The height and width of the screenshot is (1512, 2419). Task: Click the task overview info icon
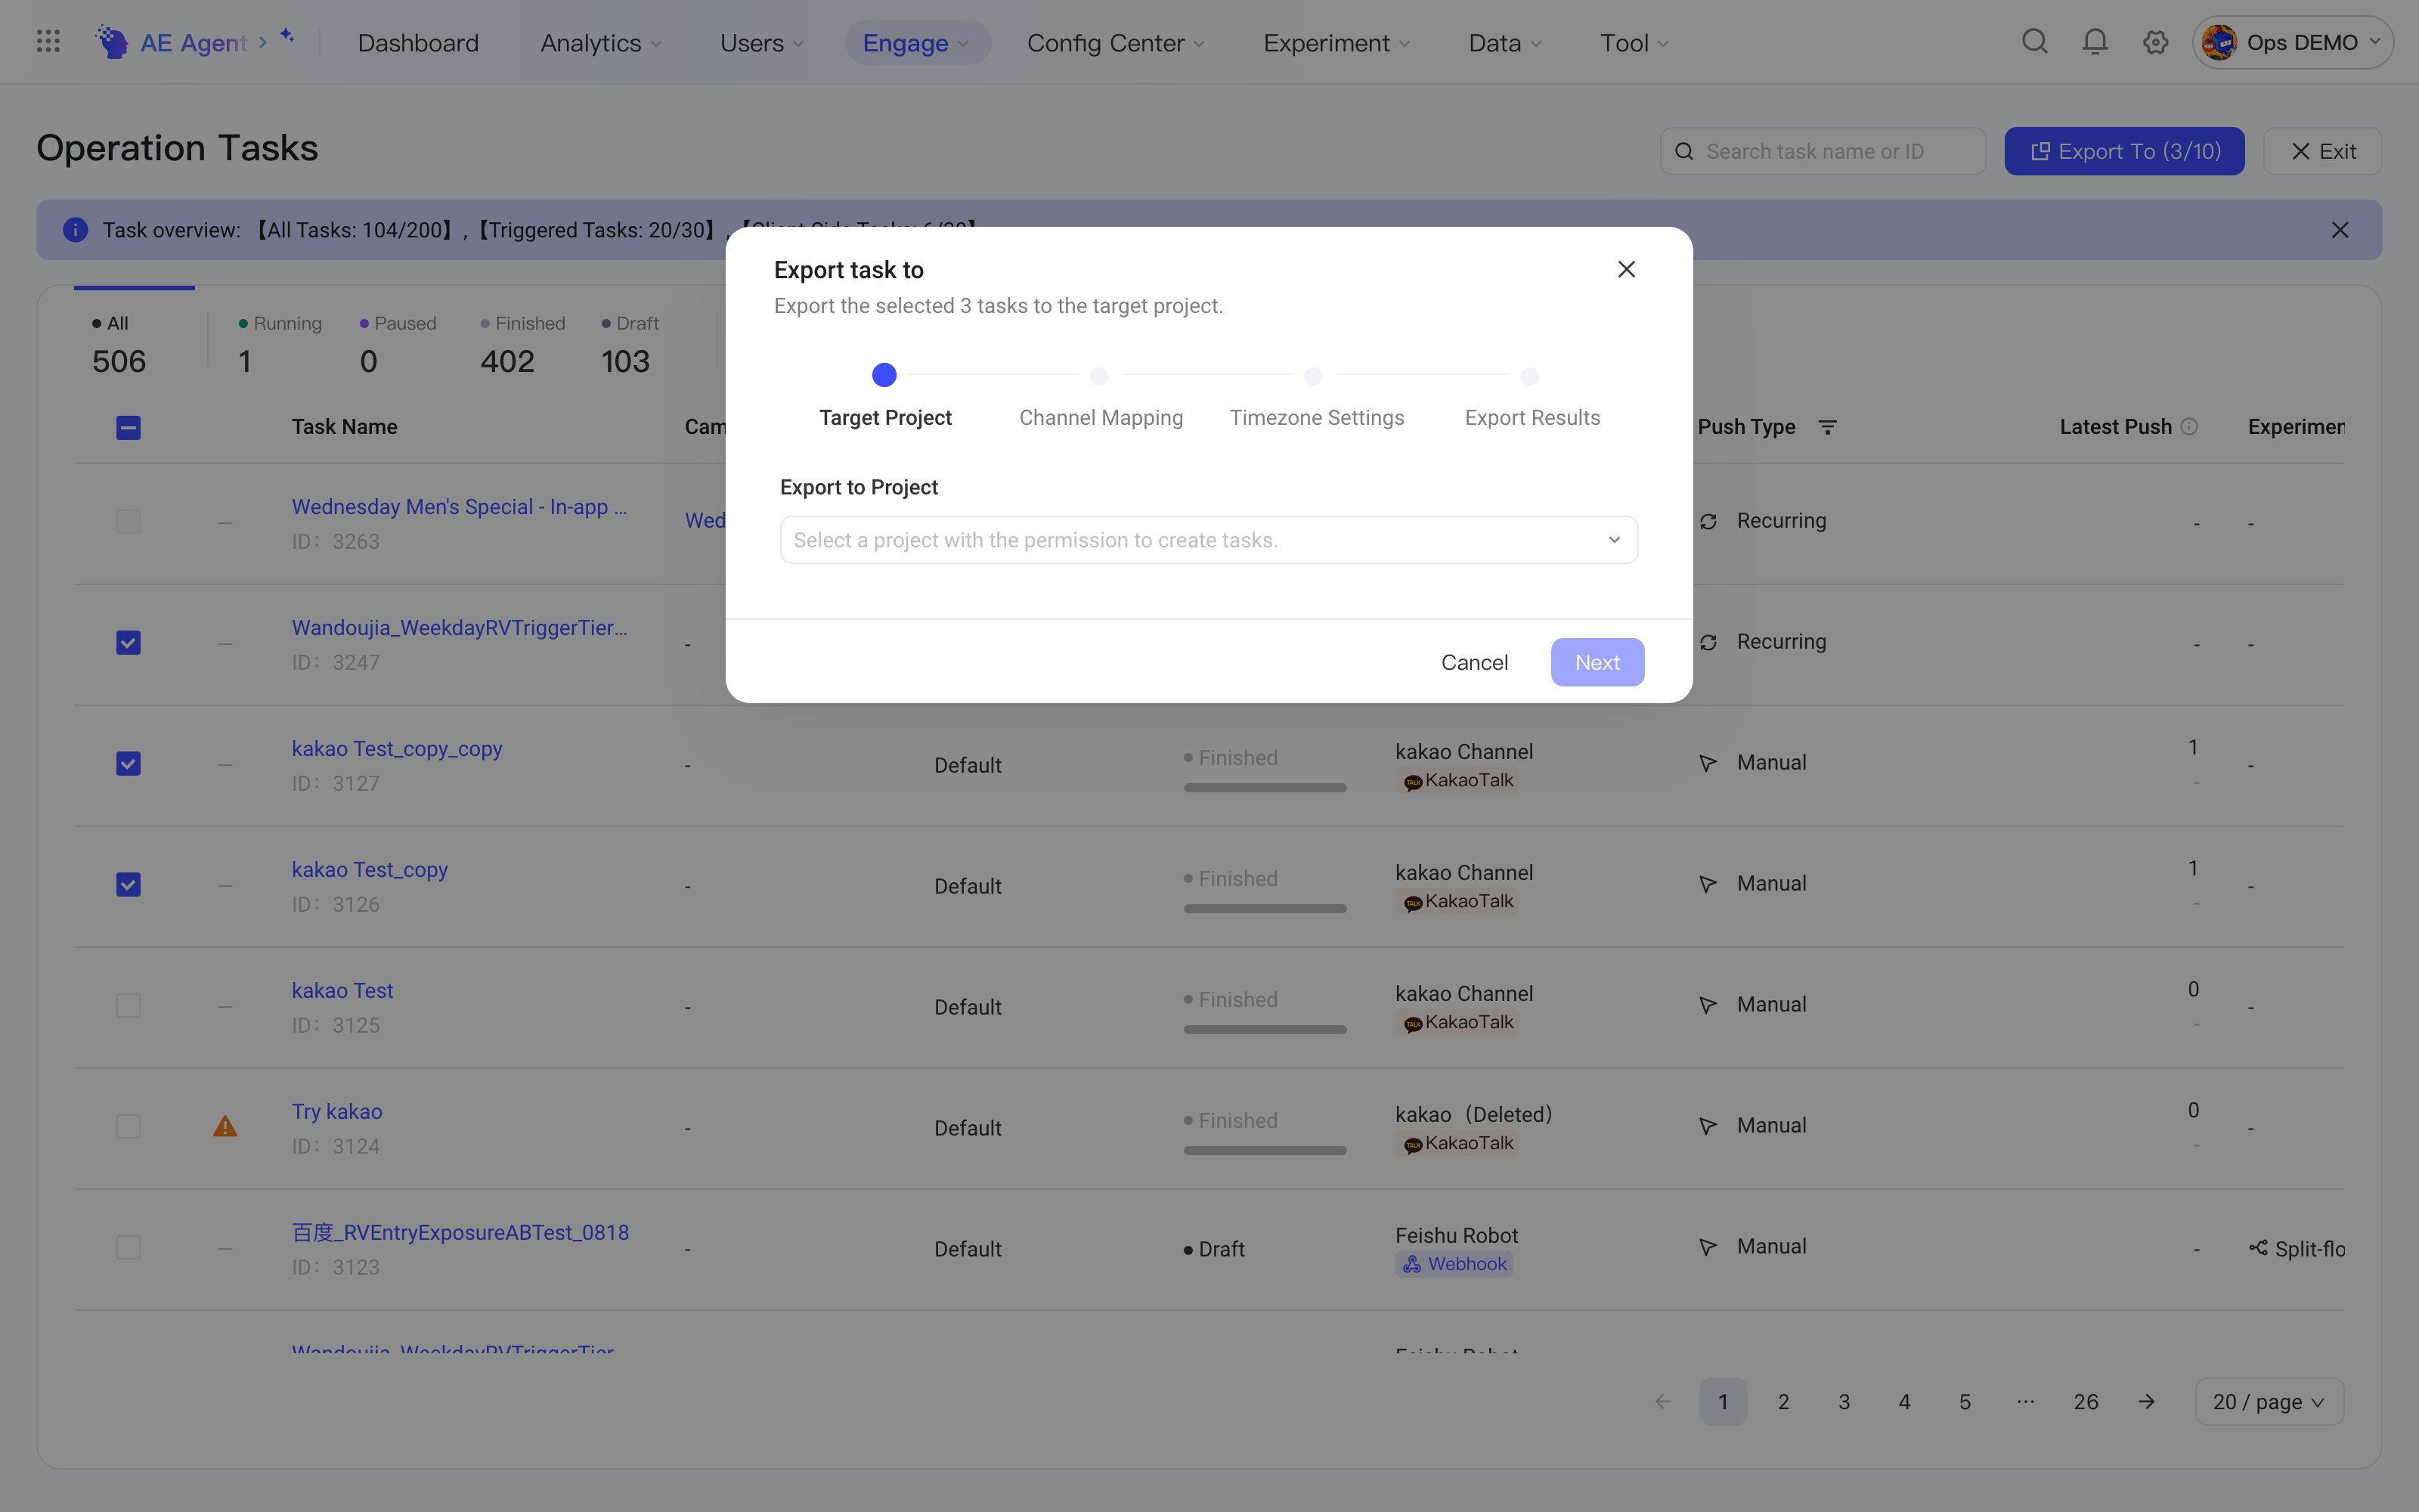(75, 230)
